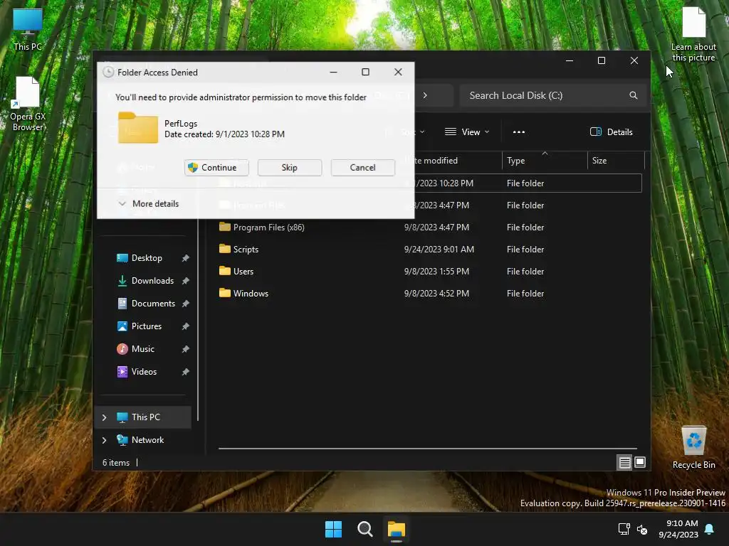Image resolution: width=729 pixels, height=546 pixels.
Task: Expand the This PC tree node
Action: tap(104, 418)
